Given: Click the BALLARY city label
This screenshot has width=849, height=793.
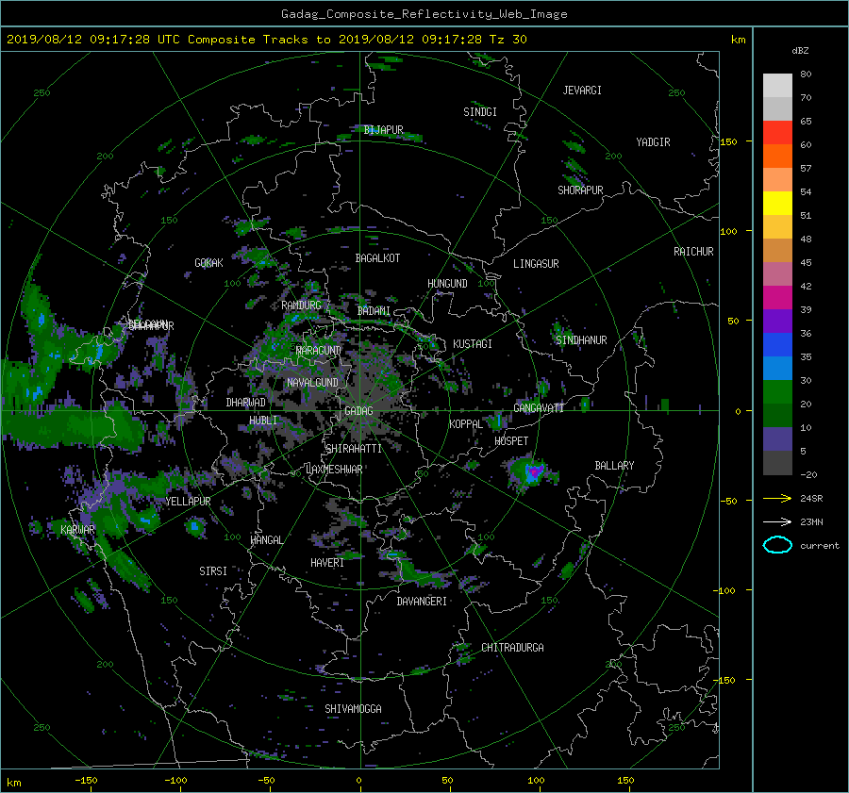Looking at the screenshot, I should pos(614,466).
